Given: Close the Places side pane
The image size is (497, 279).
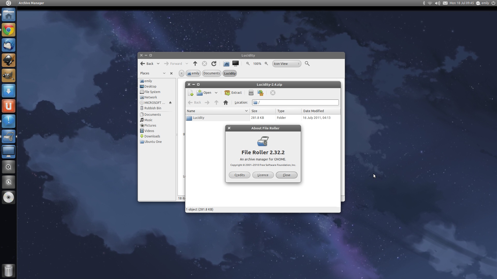Looking at the screenshot, I should click(x=171, y=73).
